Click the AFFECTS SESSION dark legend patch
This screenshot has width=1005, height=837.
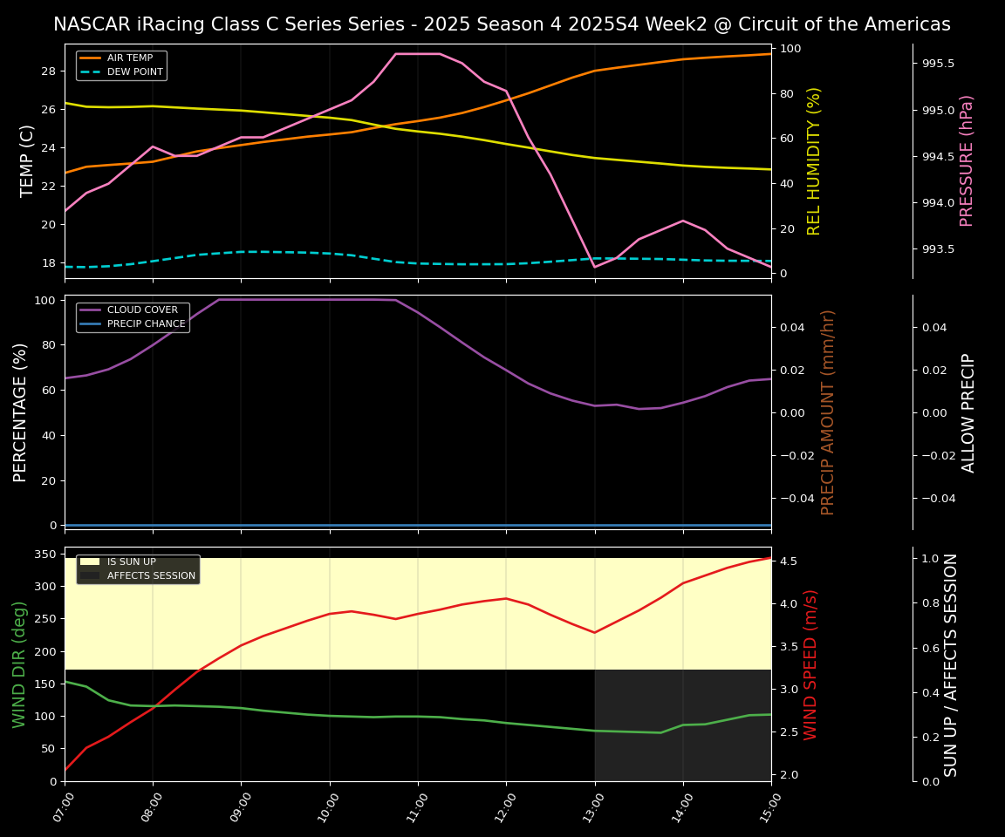(89, 575)
